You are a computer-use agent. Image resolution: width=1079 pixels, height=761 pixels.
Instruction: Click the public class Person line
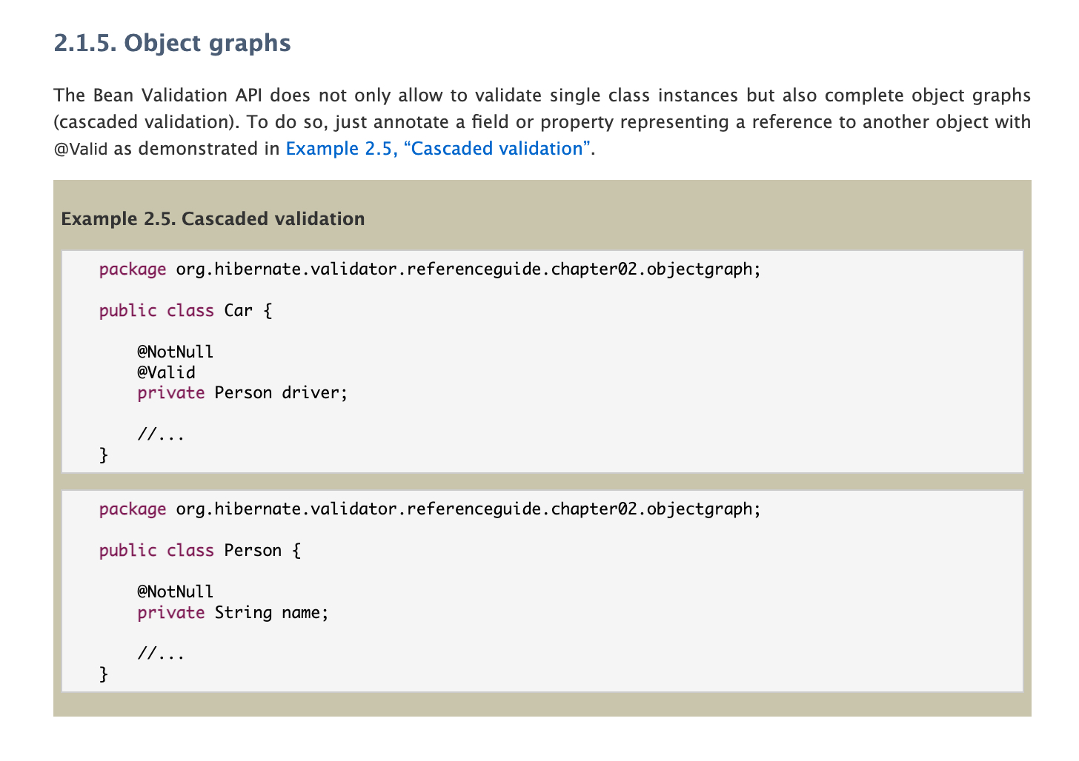200,551
